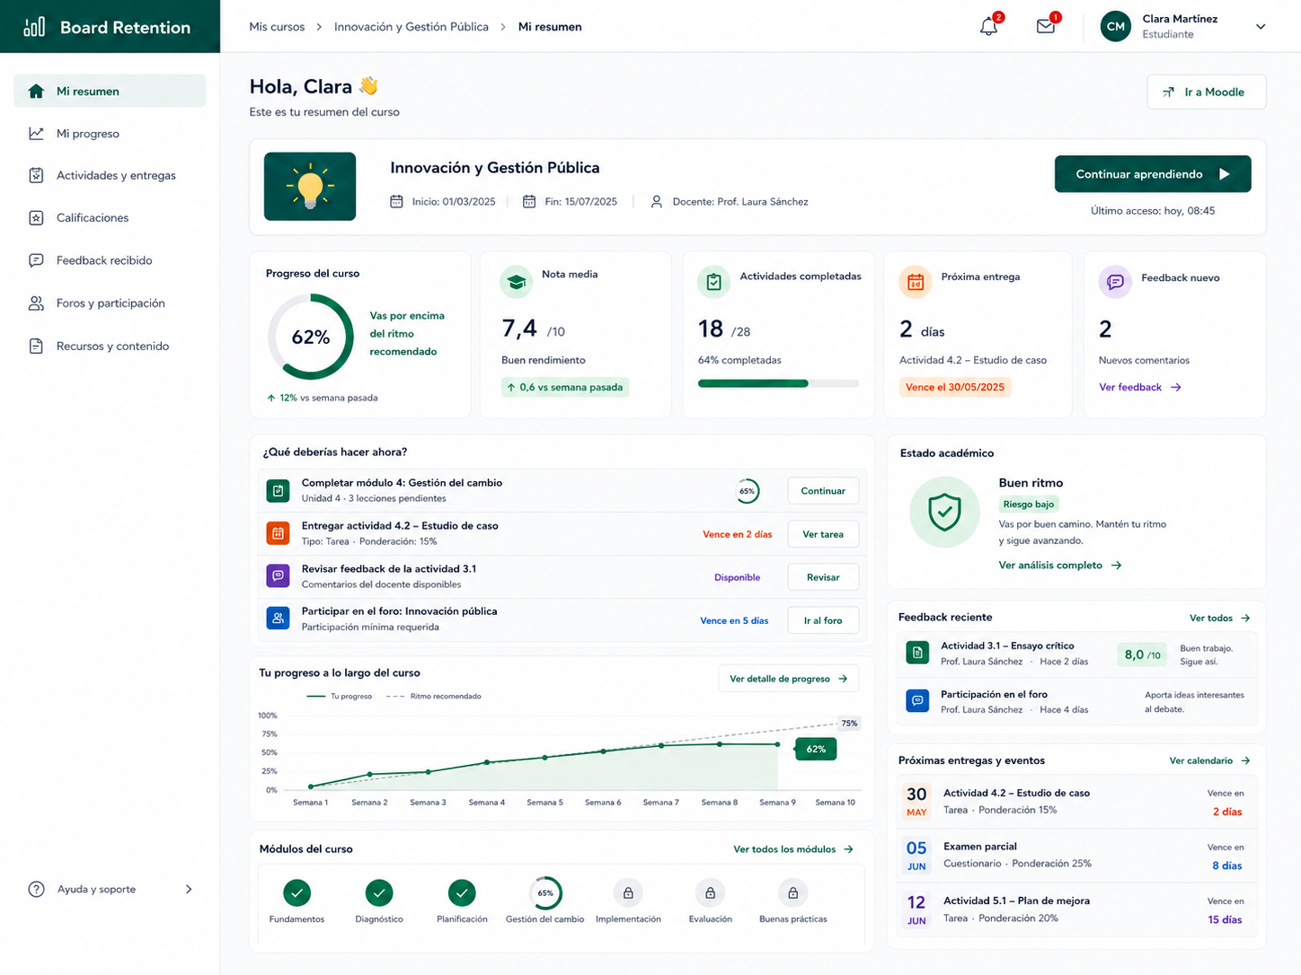1301x975 pixels.
Task: Click Innovación y Gestión Pública breadcrumb
Action: 412,27
